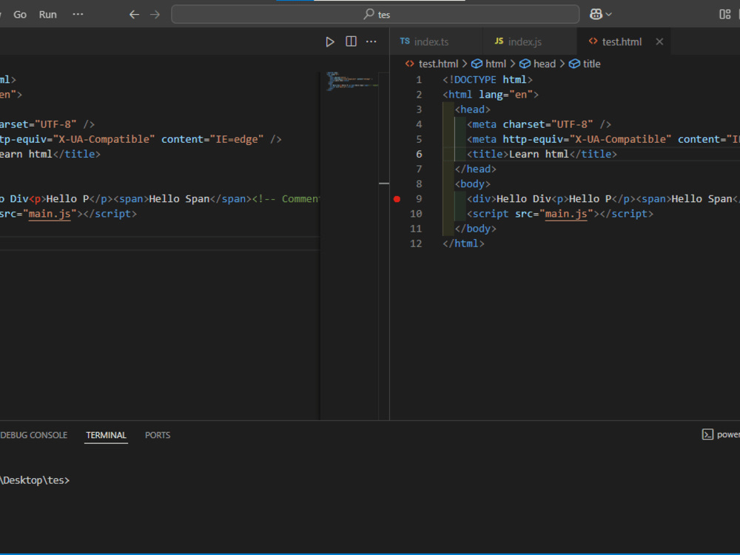Click the command center search box
Image resolution: width=740 pixels, height=555 pixels.
point(375,14)
